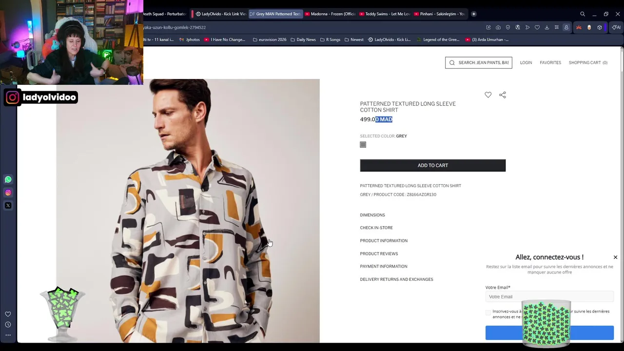Select the grey color swatch
Image resolution: width=624 pixels, height=351 pixels.
(x=363, y=145)
